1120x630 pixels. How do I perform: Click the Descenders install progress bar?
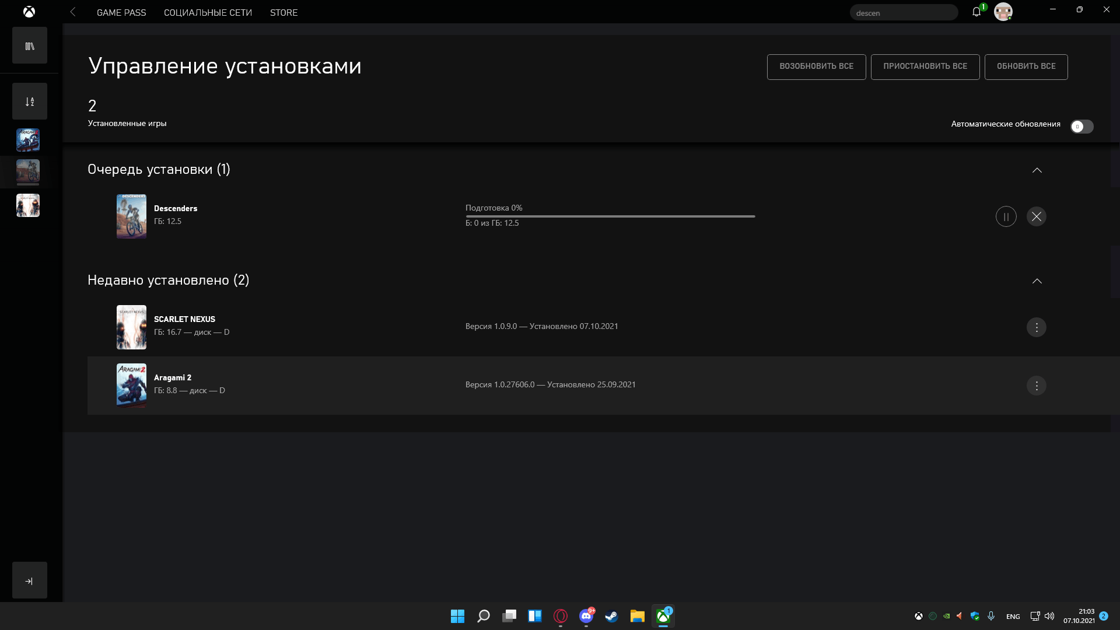[610, 216]
